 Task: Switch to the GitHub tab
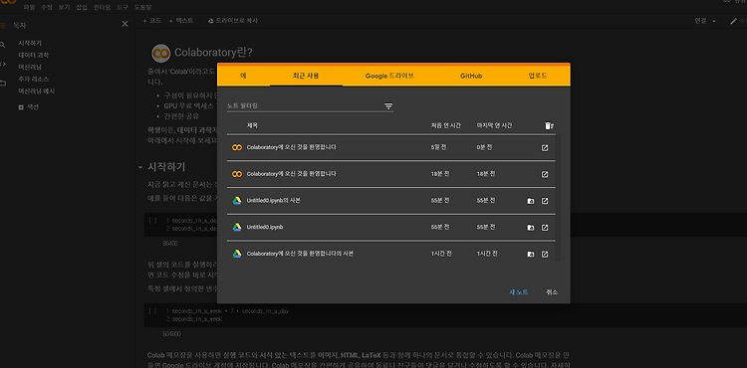tap(471, 76)
